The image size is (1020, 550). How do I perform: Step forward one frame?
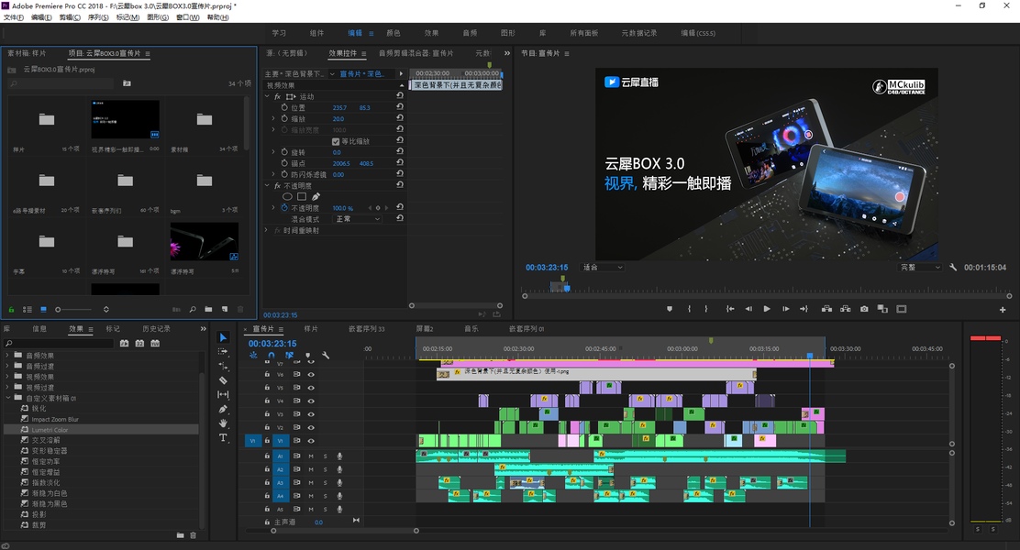pyautogui.click(x=785, y=309)
